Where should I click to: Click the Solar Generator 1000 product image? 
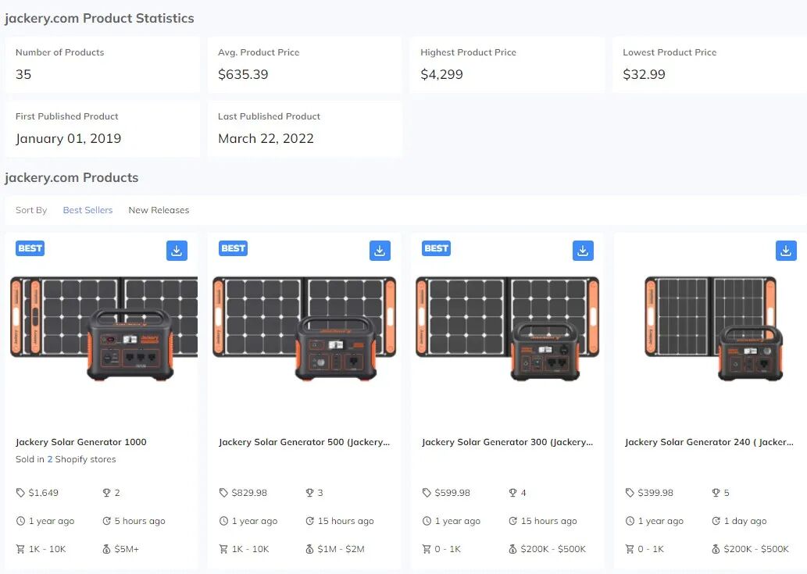click(103, 330)
